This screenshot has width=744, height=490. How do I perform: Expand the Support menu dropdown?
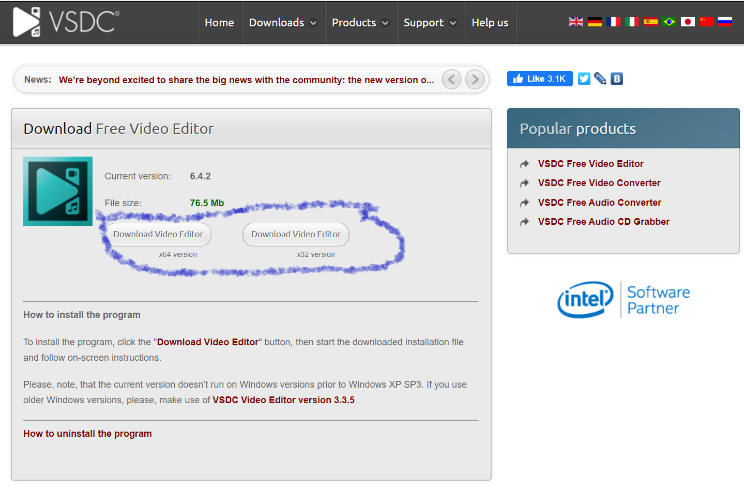coord(430,23)
